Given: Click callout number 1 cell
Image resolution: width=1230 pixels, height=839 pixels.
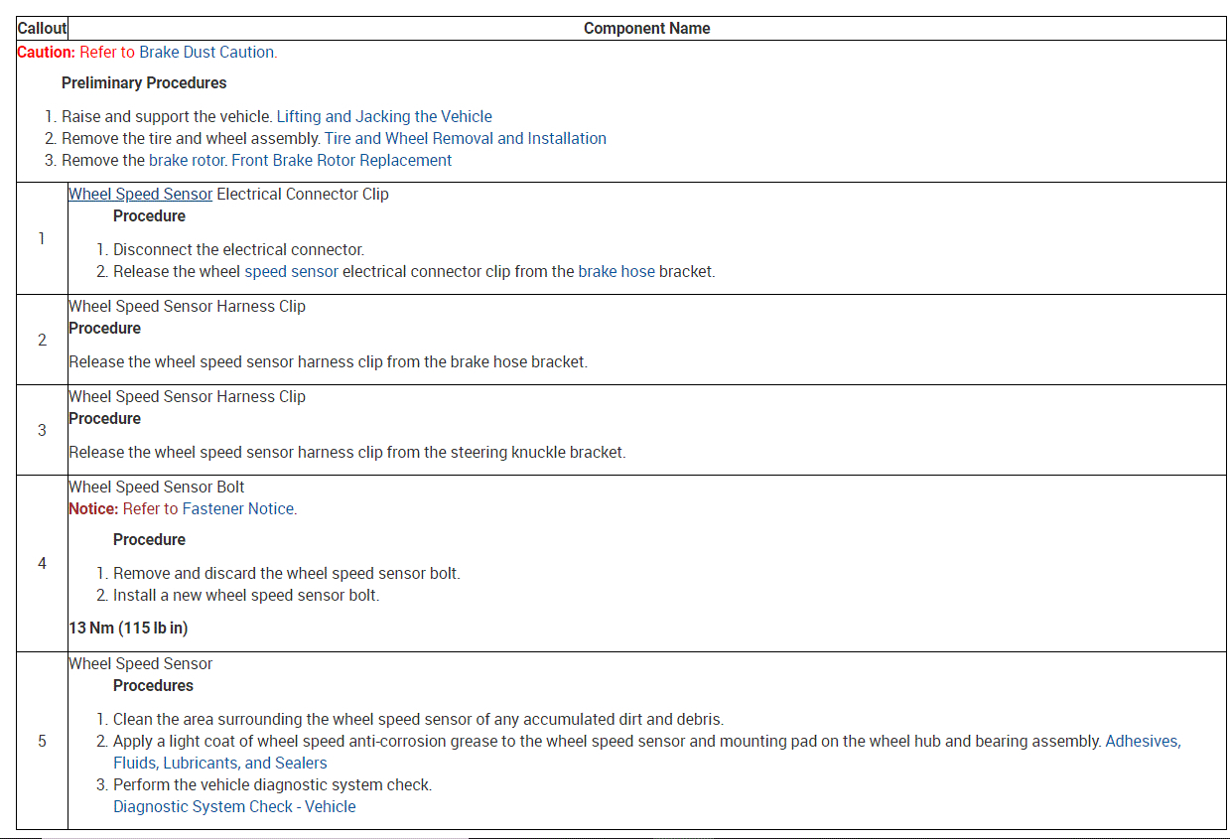Looking at the screenshot, I should 42,238.
